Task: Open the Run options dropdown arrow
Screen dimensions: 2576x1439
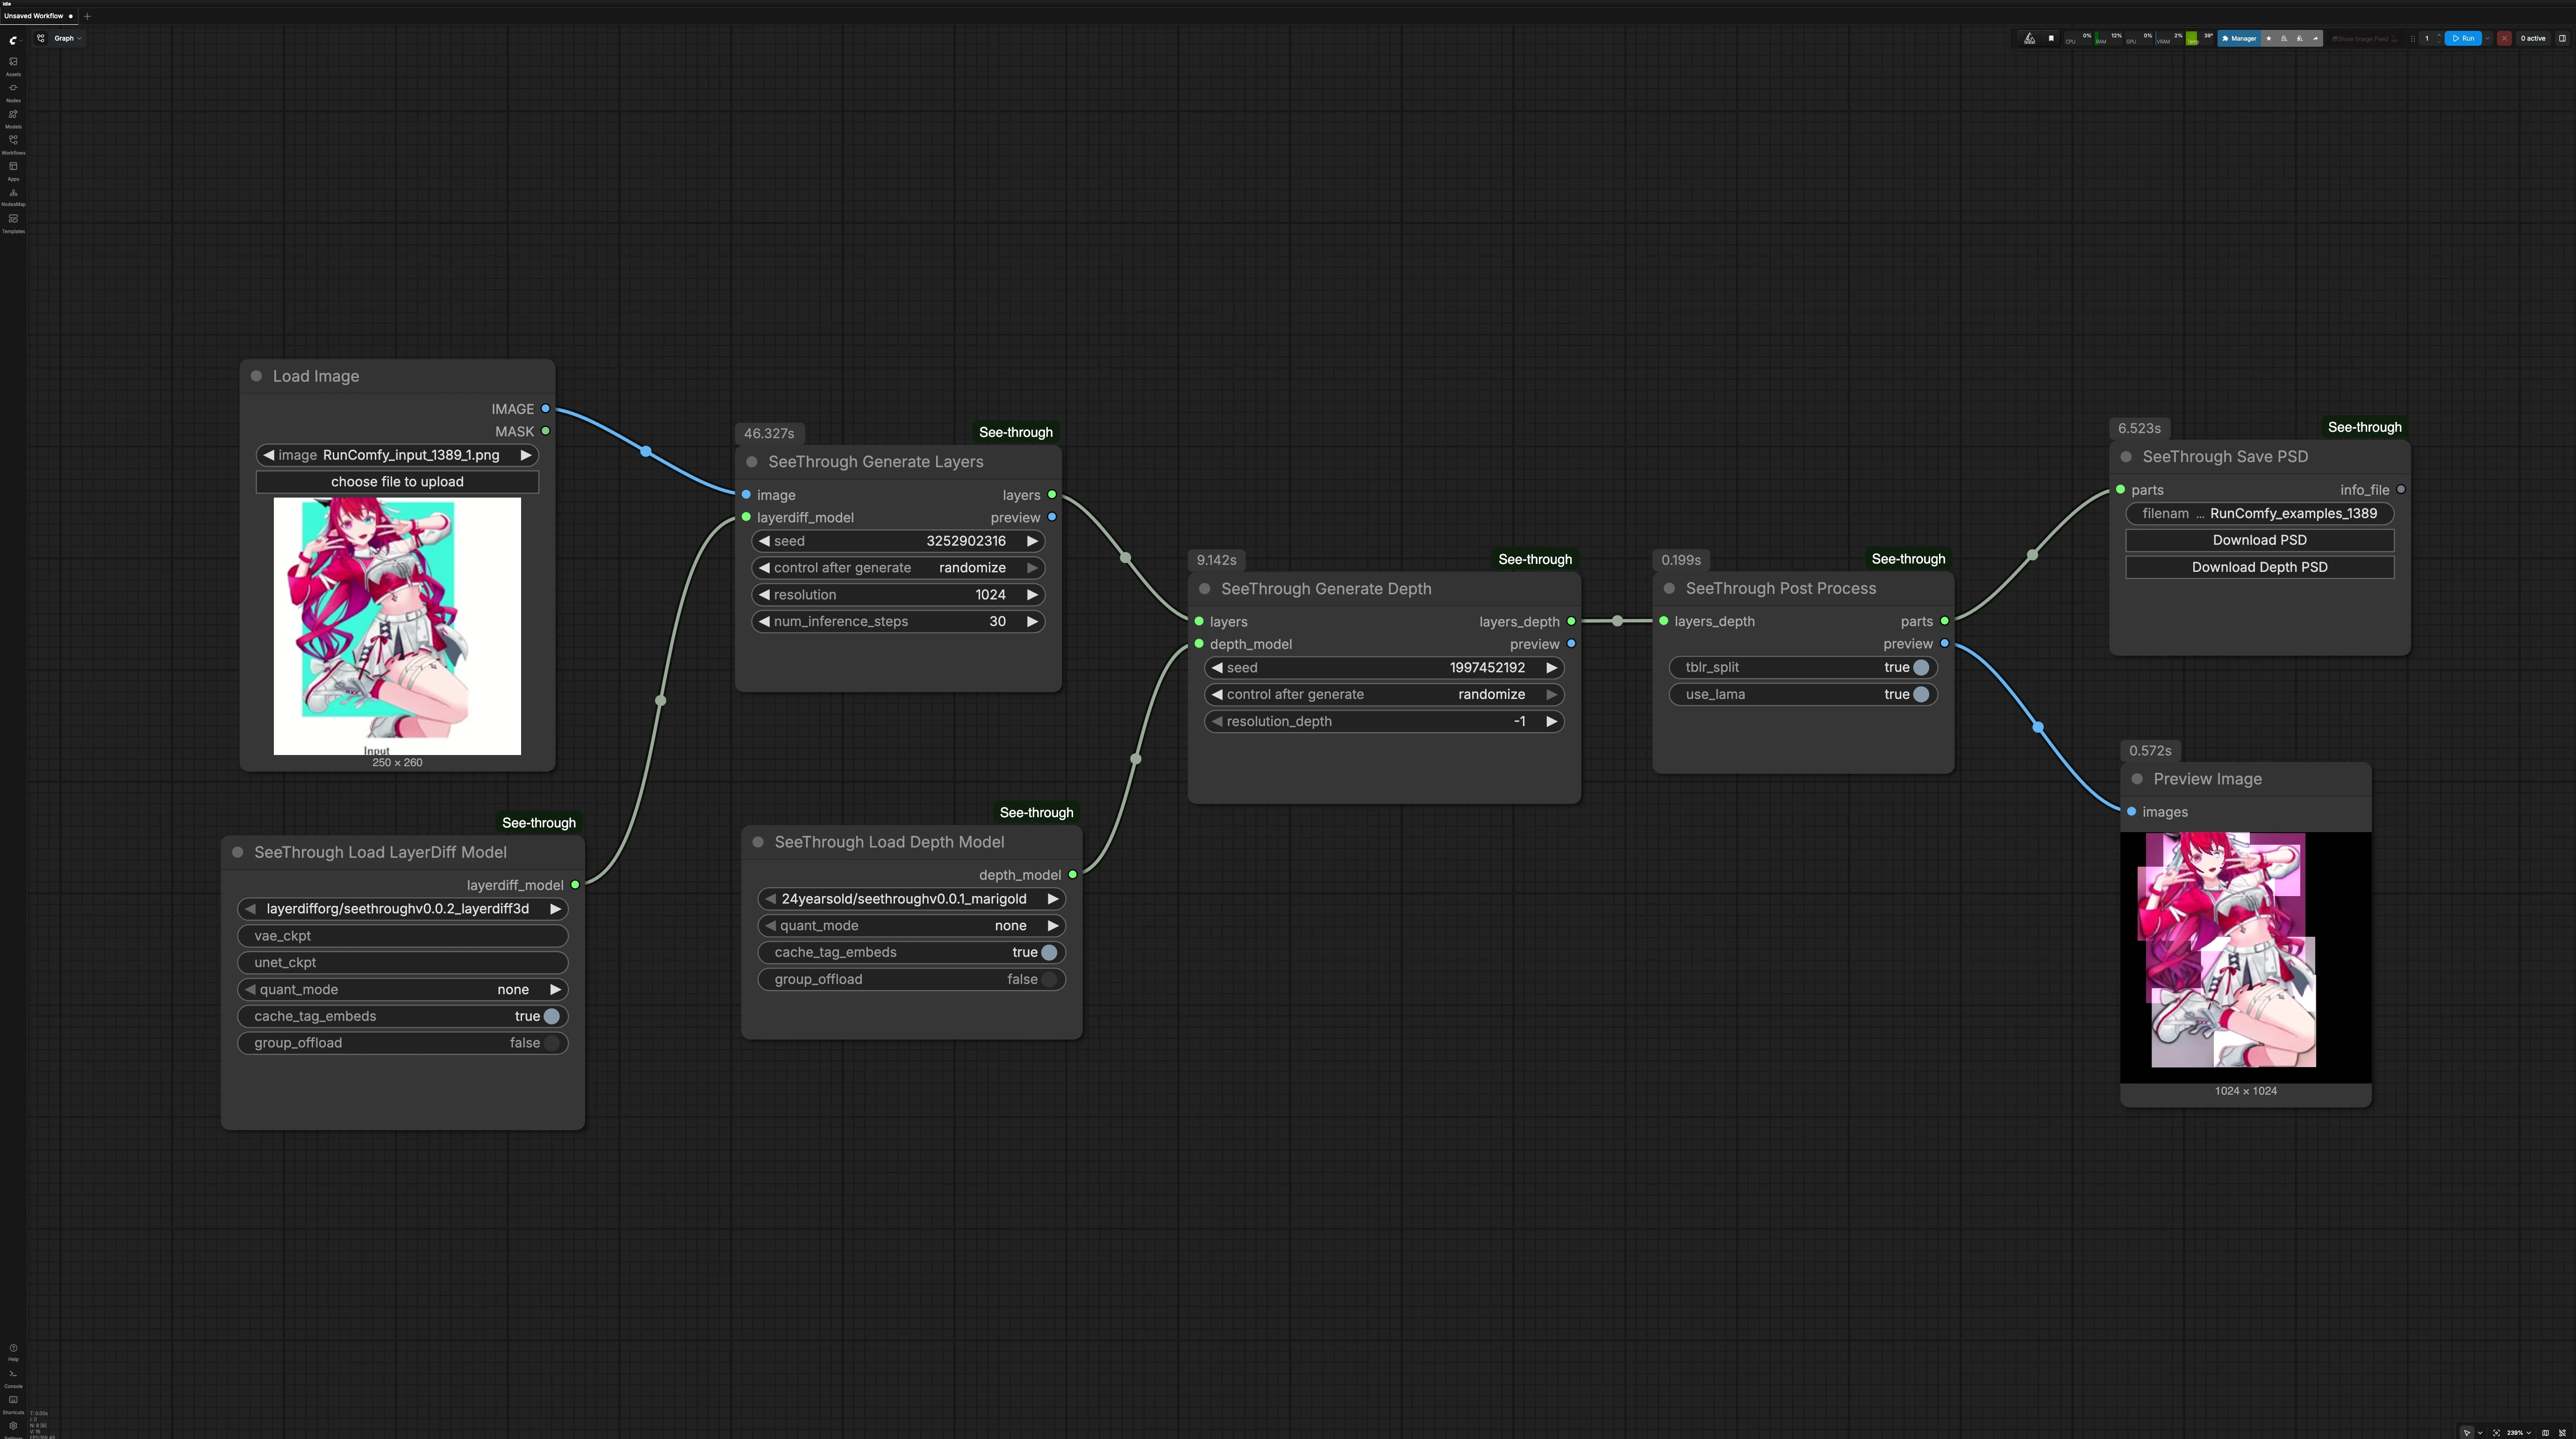Action: (2487, 38)
